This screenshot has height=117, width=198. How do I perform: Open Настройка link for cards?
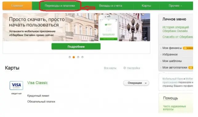133,68
